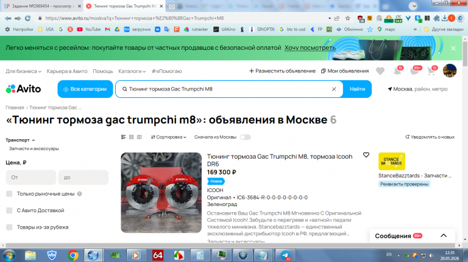
Task: Clear the search query with X
Action: [x=334, y=89]
